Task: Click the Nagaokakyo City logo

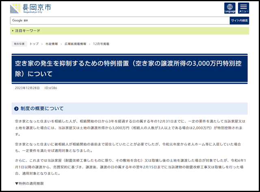Action: 30,8
